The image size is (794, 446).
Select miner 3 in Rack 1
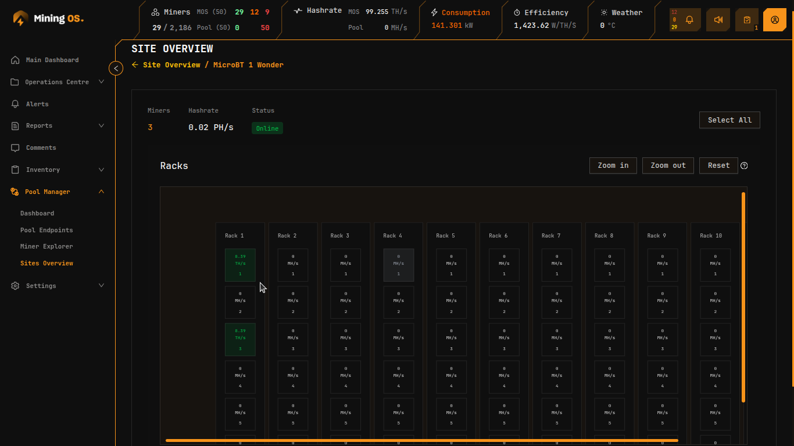pos(240,339)
